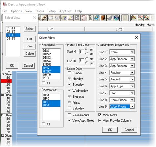The height and width of the screenshot is (147, 156).
Task: Click the blue notebook toolbar icon
Action: click(97, 18)
